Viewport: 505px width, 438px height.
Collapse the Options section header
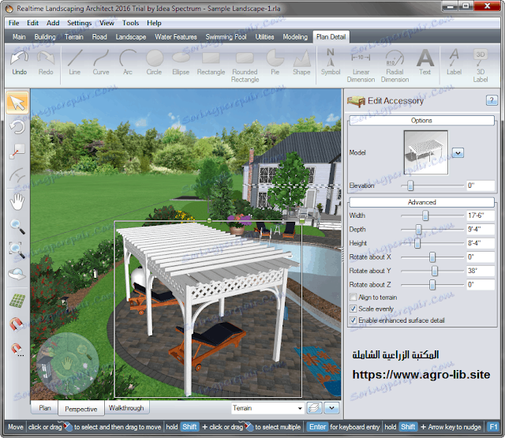click(421, 121)
